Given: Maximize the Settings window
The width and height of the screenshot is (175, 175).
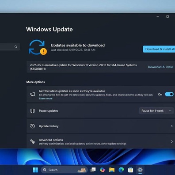Looking at the screenshot, I should [x=167, y=16].
